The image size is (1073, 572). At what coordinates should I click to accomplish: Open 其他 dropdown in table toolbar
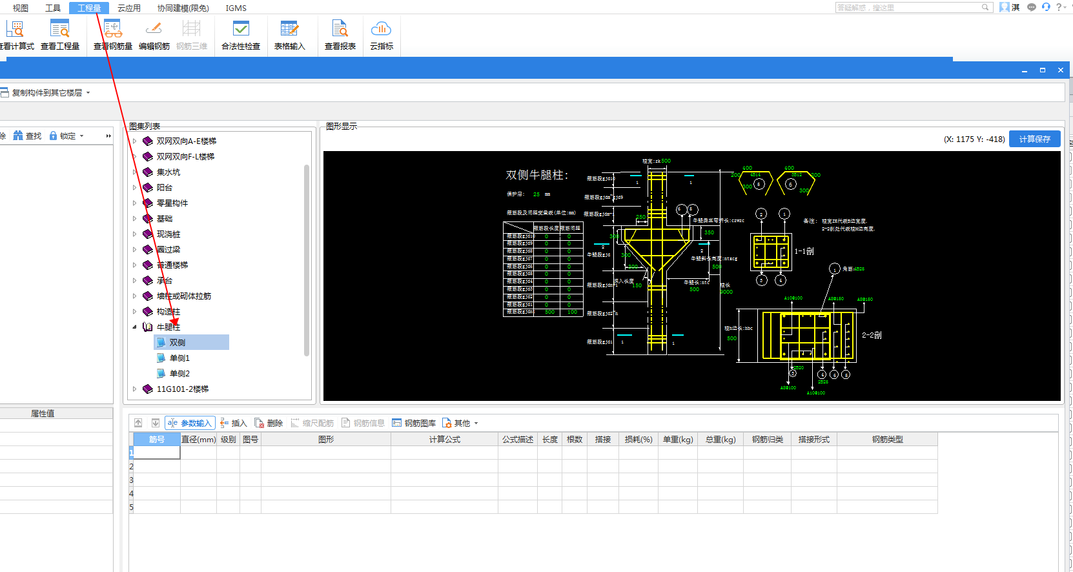pos(460,423)
